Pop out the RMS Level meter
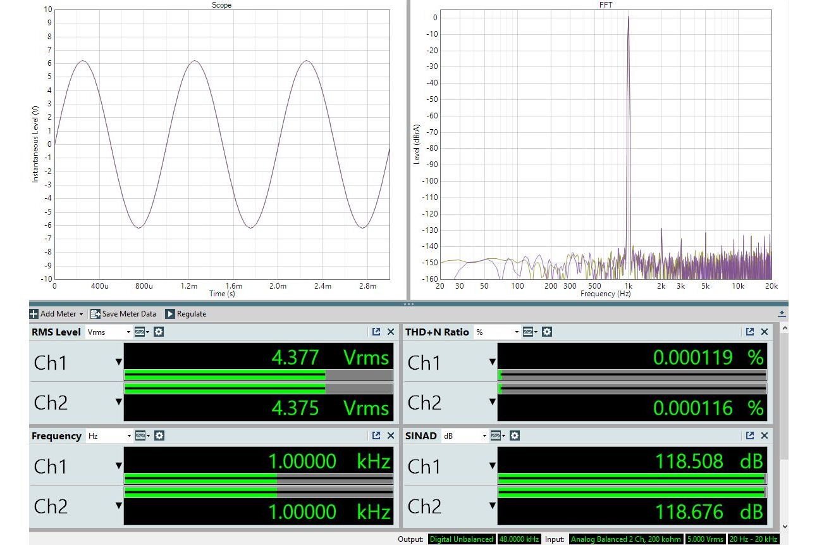This screenshot has width=817, height=545. coord(376,332)
